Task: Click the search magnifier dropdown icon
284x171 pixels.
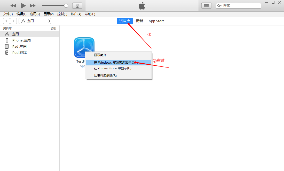Action: pos(219,6)
